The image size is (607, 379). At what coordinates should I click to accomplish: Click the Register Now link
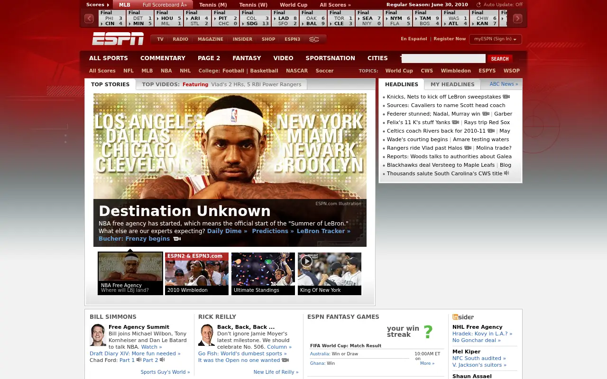coord(450,39)
